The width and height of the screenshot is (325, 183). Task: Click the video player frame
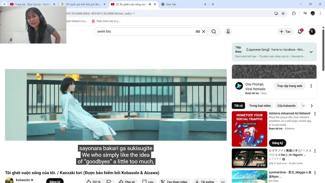click(x=116, y=105)
